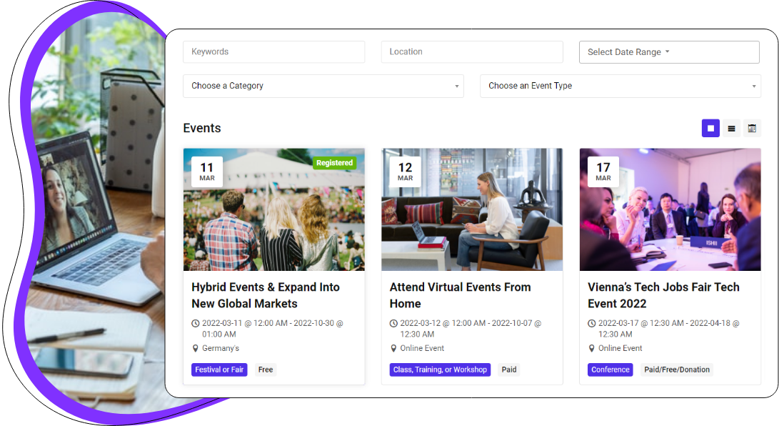Click the location pin beside Germany's

194,348
